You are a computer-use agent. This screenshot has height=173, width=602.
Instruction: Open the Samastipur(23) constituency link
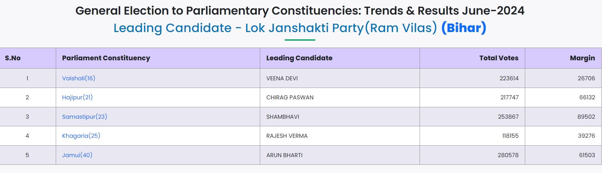point(84,117)
